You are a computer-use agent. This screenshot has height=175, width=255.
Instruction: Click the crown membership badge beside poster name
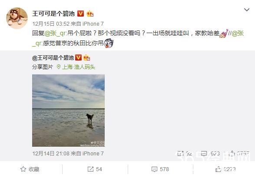pos(90,13)
